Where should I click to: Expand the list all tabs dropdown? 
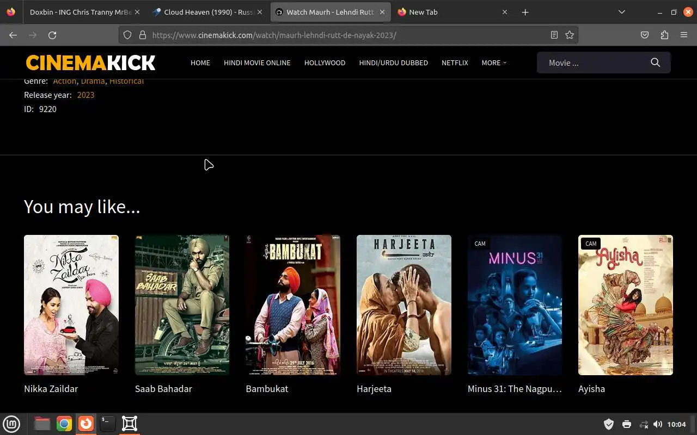622,12
